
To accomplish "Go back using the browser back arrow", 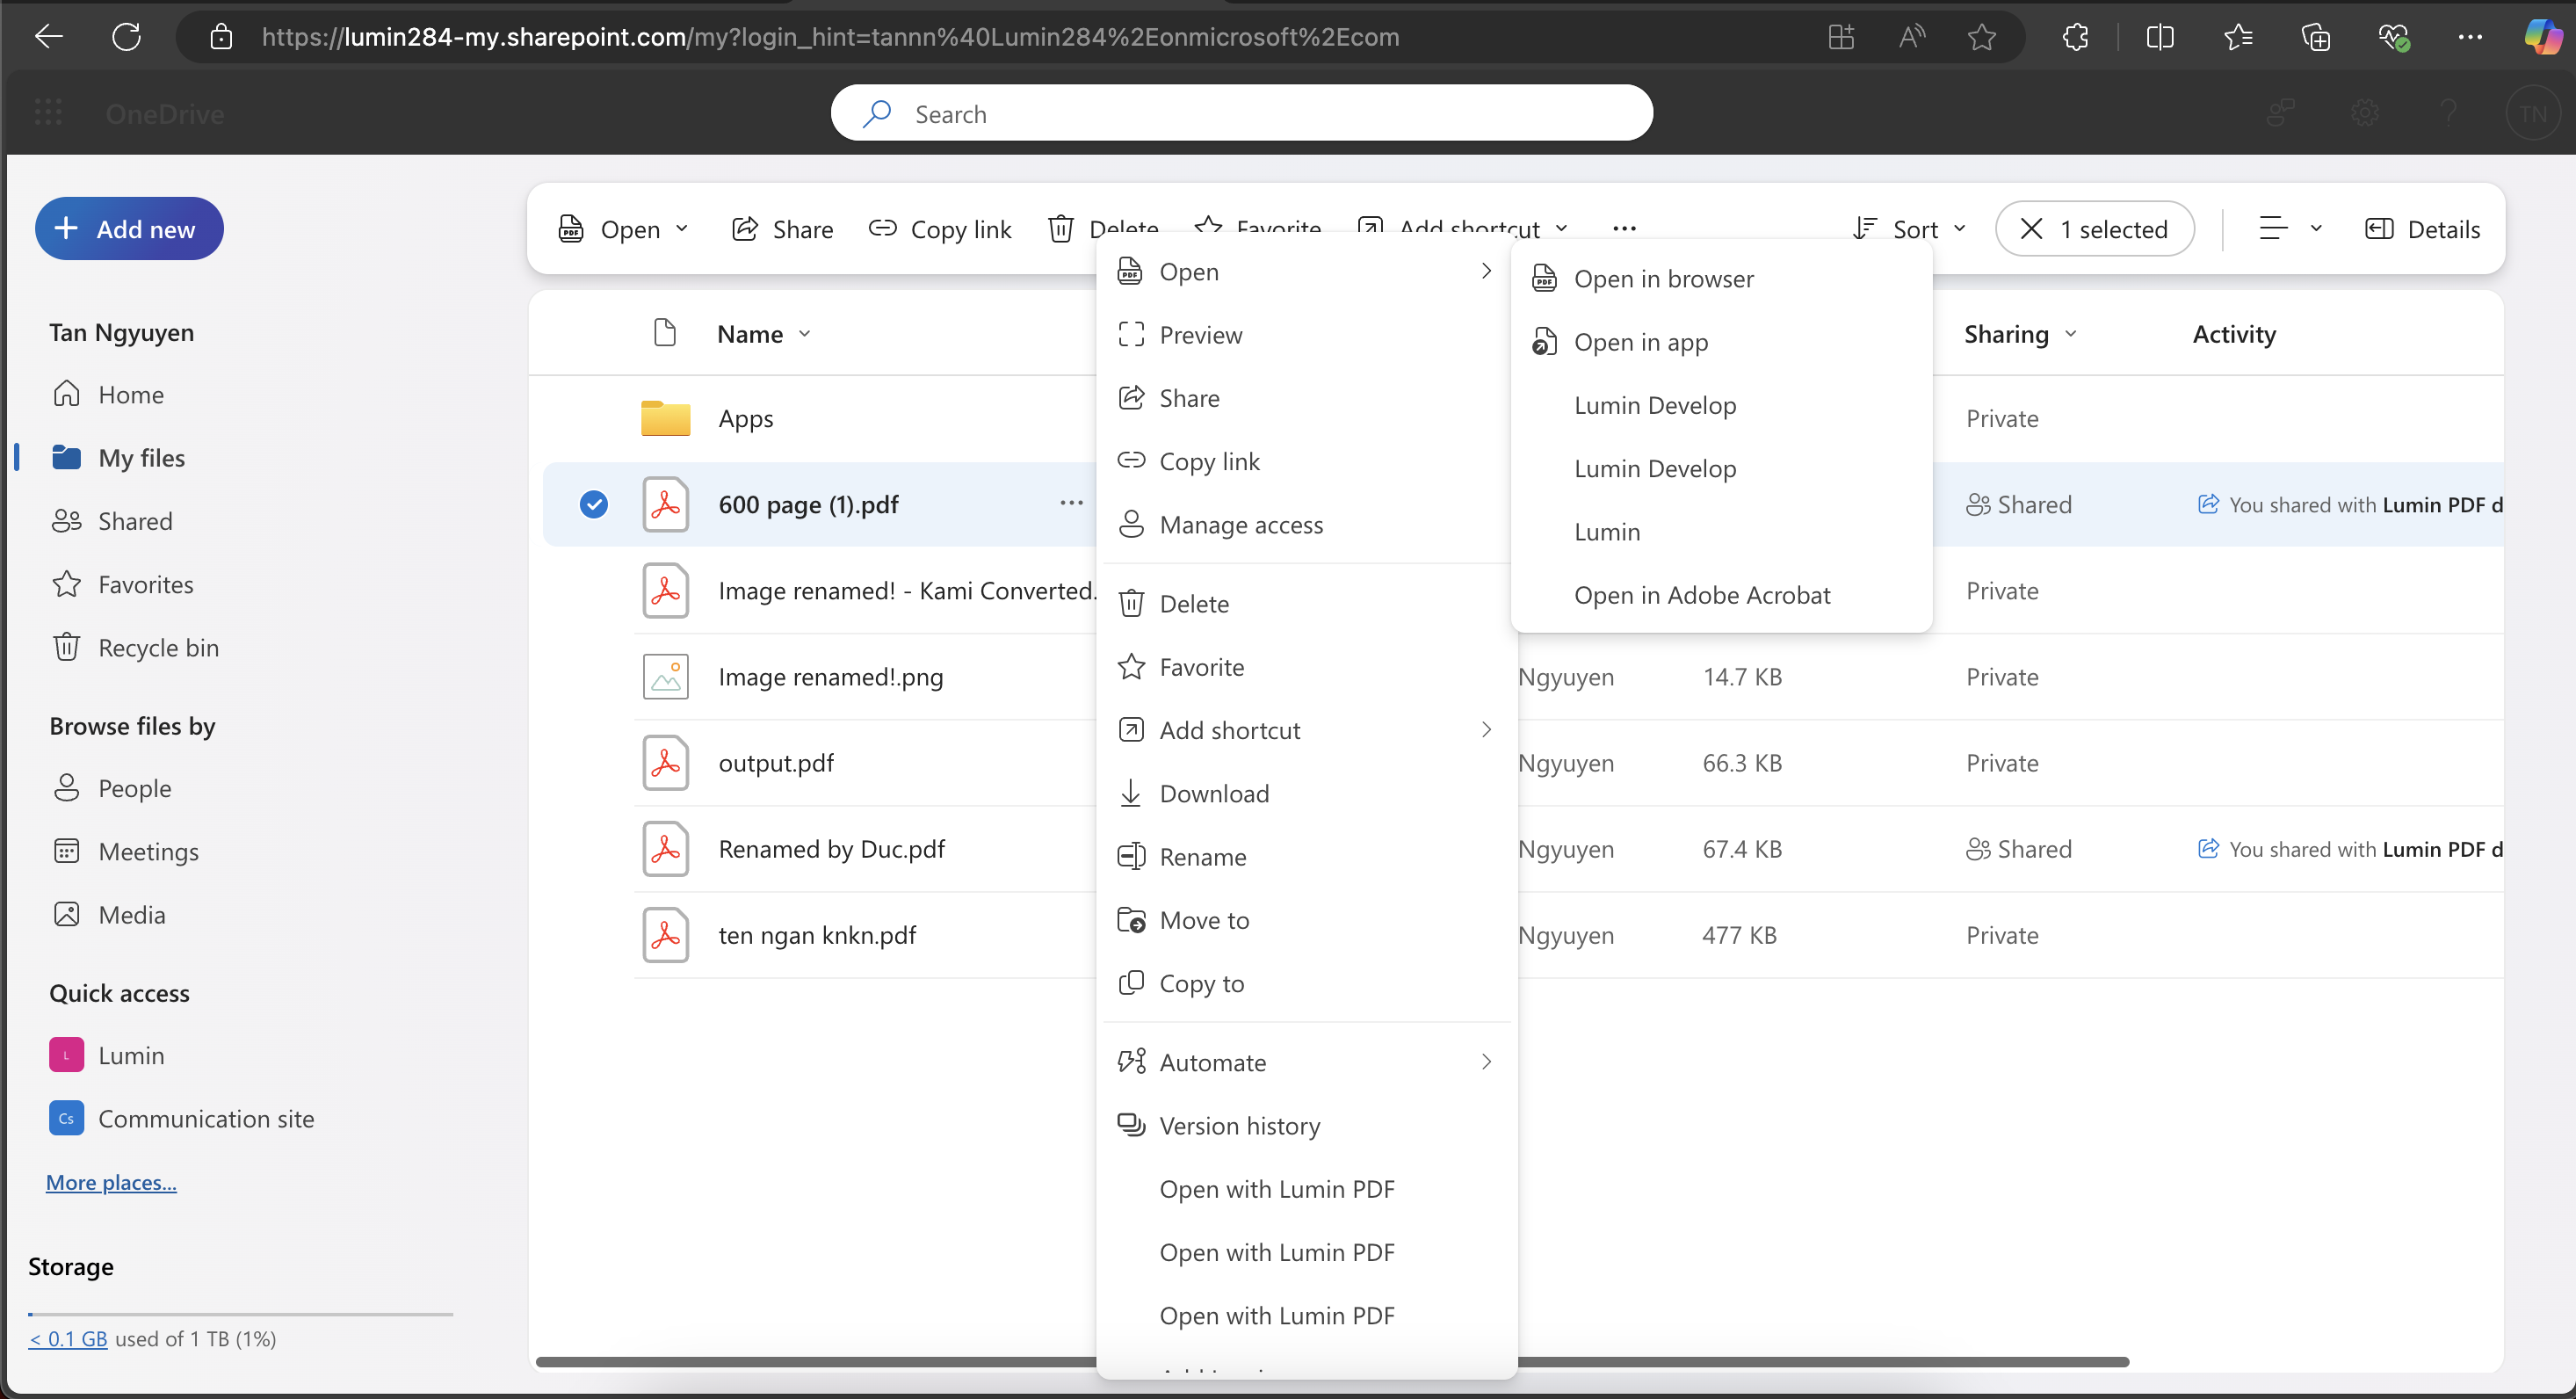I will (48, 37).
